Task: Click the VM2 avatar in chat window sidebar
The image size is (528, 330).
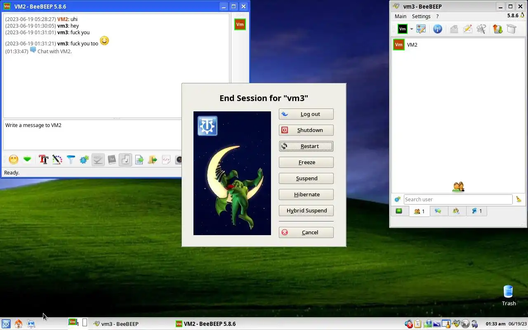Action: 240,24
